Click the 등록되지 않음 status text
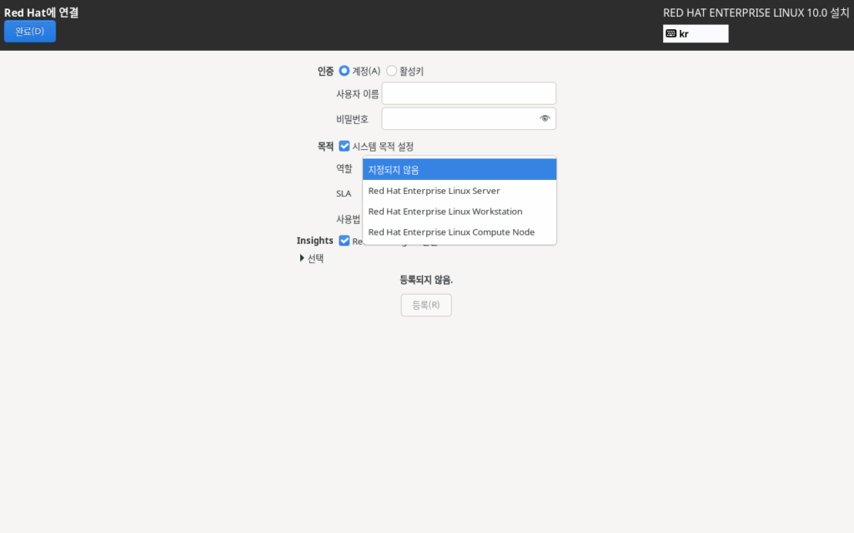Image resolution: width=854 pixels, height=533 pixels. point(426,280)
